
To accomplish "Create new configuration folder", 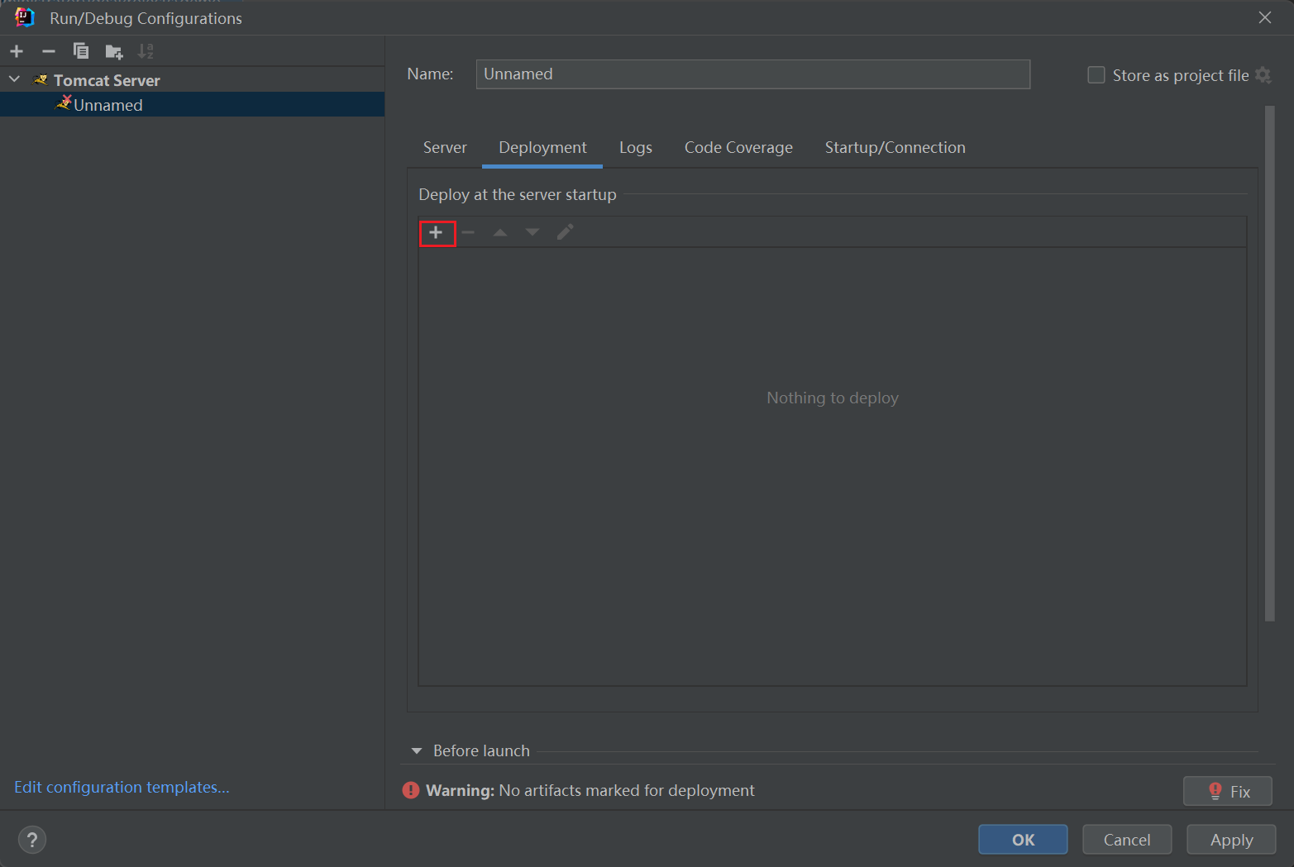I will [x=114, y=52].
